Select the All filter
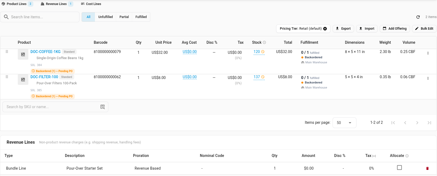The width and height of the screenshot is (437, 176). coord(88,17)
